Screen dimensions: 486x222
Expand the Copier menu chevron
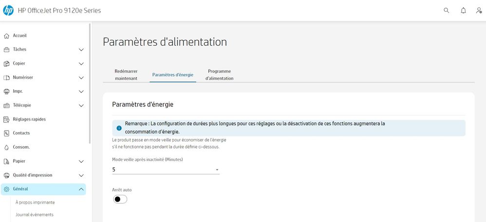tap(81, 64)
